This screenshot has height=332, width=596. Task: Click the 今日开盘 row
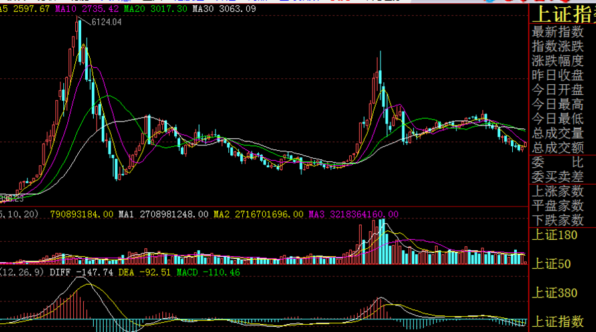(557, 90)
